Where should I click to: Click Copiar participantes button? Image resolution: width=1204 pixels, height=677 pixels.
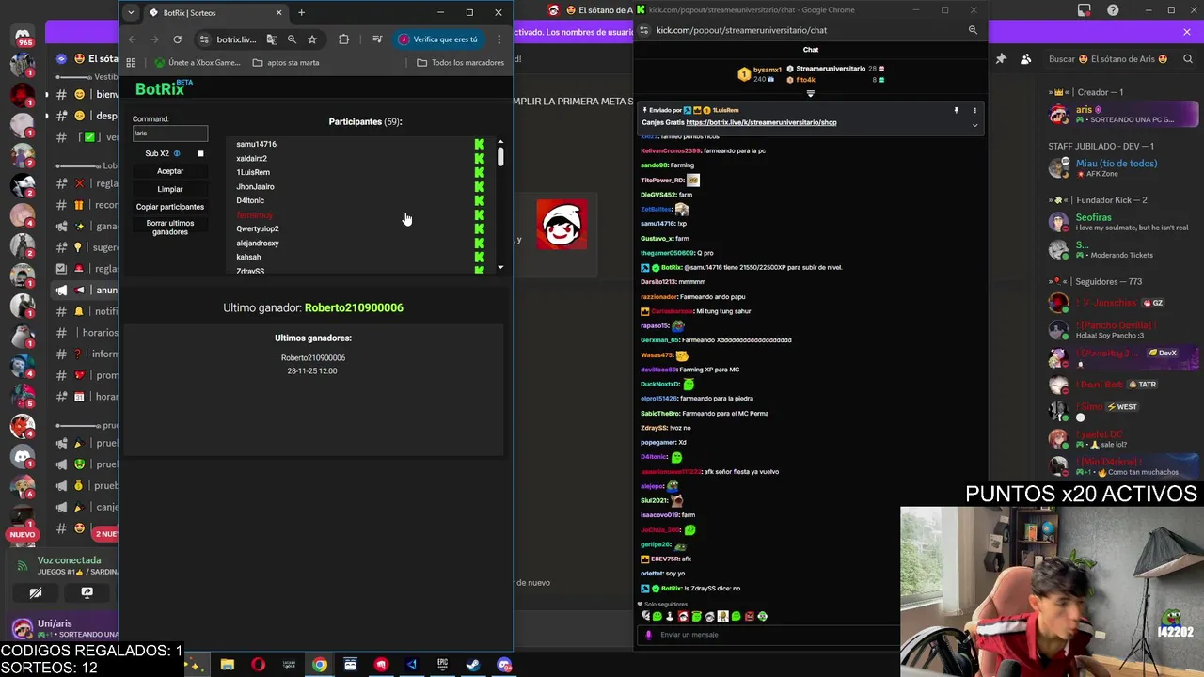tap(170, 207)
